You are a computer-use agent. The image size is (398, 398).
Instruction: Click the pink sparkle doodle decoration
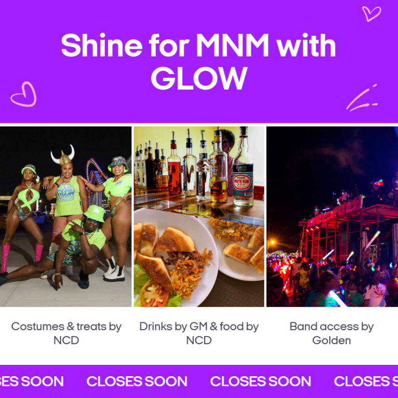click(x=362, y=98)
